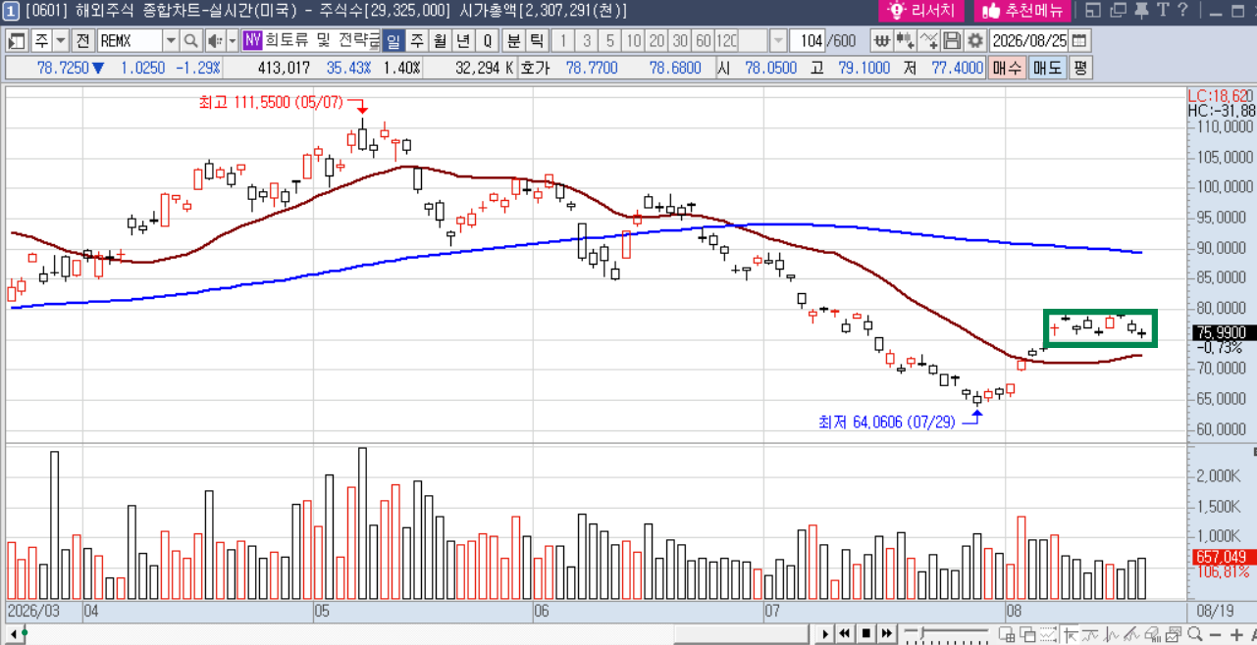
Task: Click the REMX symbol input field
Action: (130, 41)
